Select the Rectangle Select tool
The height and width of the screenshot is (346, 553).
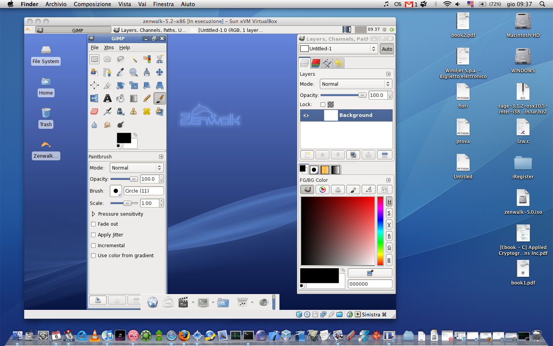click(x=94, y=59)
